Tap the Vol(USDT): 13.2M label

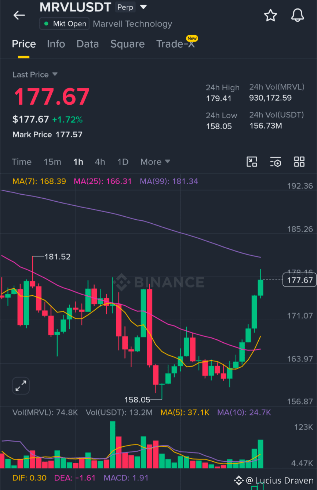coord(119,412)
